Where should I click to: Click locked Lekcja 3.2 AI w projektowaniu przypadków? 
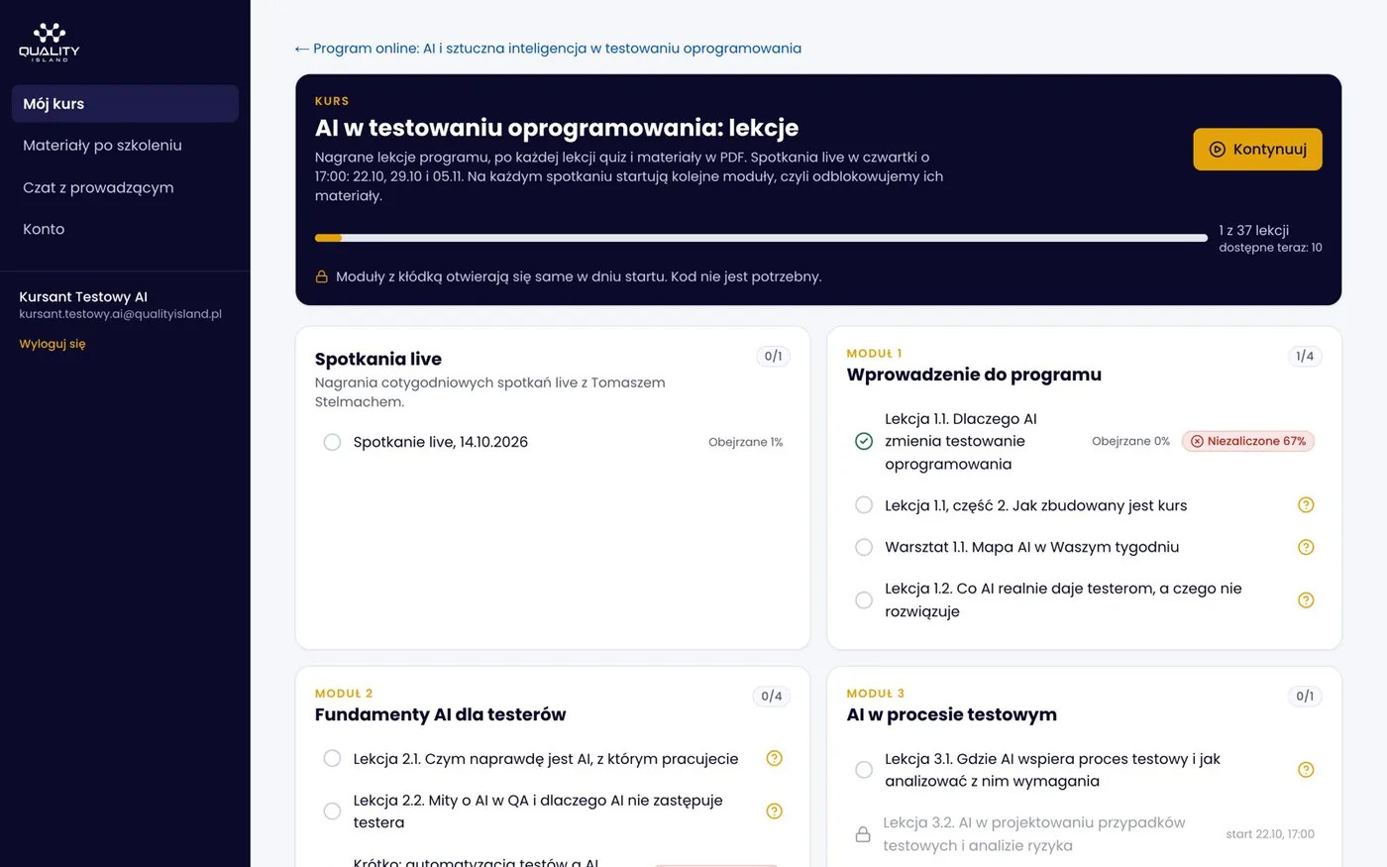click(1034, 834)
